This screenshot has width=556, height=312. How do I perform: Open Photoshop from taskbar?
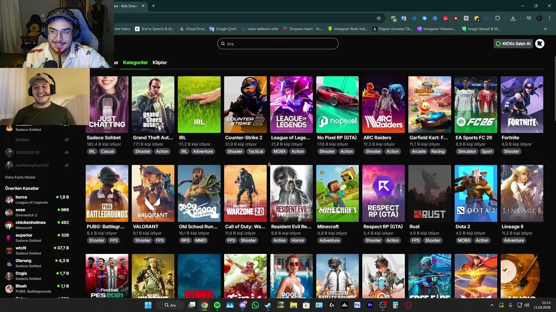(357, 305)
